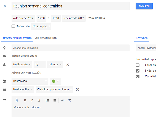Click the Añade una ubicación field
The width and height of the screenshot is (156, 119).
71,48
